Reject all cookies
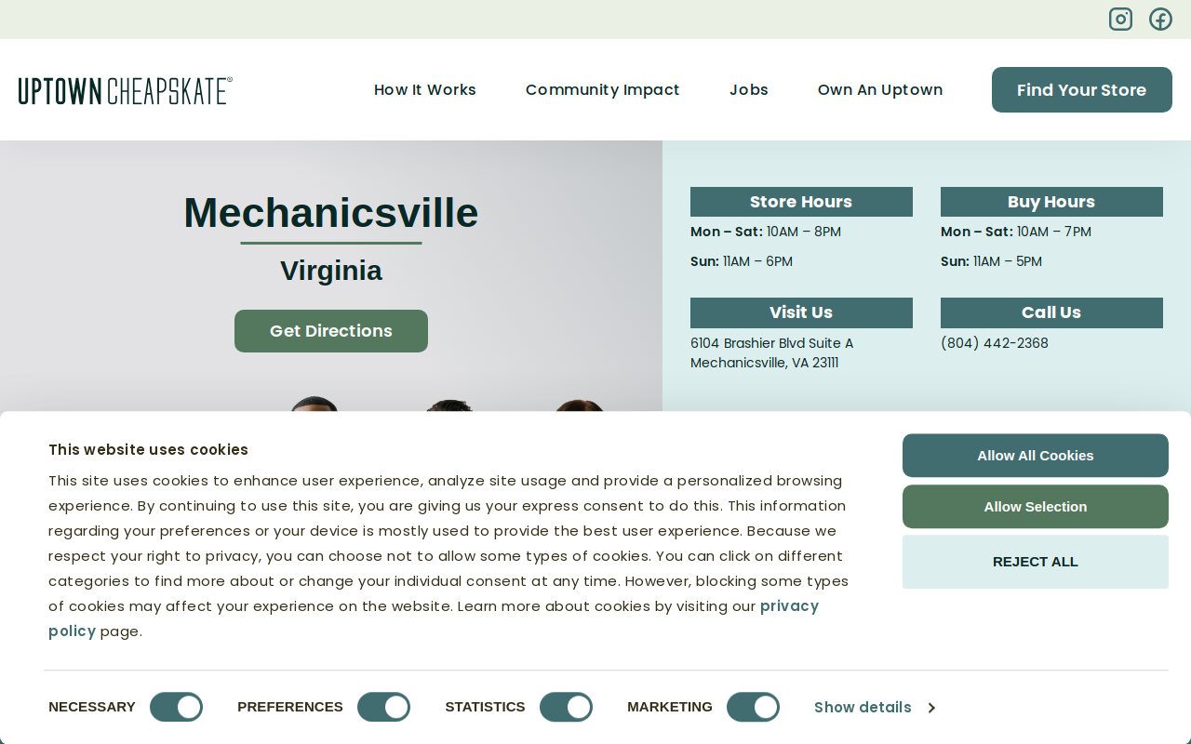 (x=1036, y=562)
